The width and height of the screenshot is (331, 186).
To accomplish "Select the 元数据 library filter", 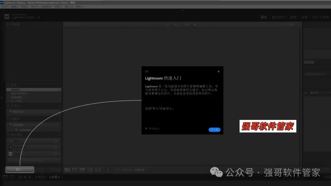I will click(x=186, y=25).
